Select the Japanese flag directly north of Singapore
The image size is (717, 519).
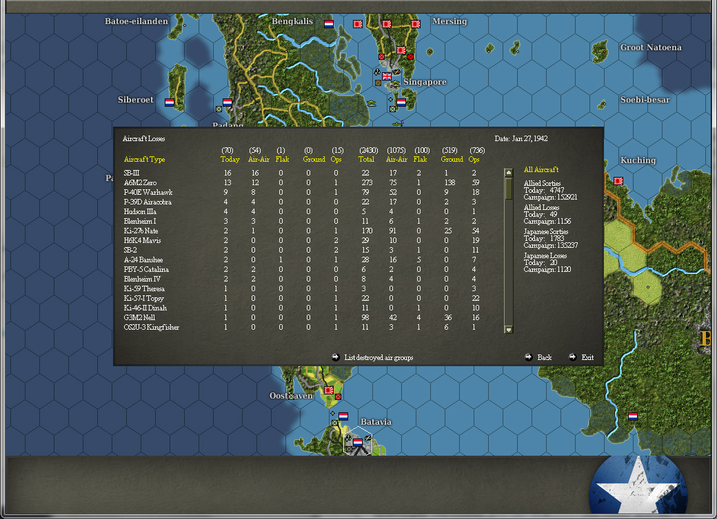coord(401,50)
